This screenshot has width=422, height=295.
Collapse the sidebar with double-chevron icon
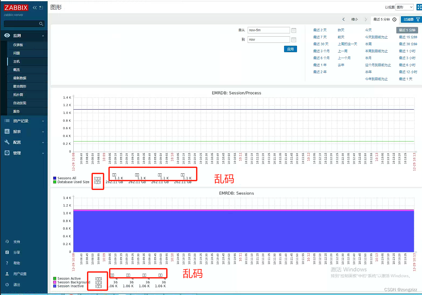(x=35, y=8)
